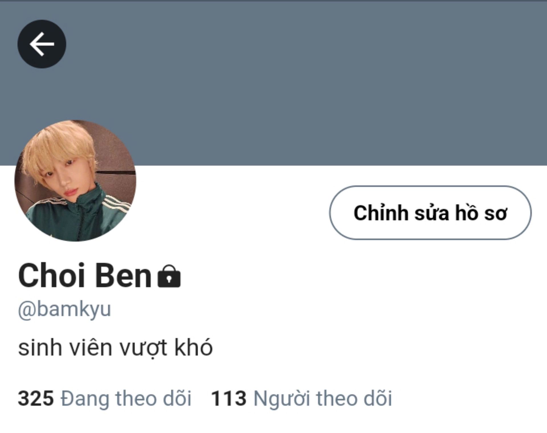Select the Choi Ben display name
547x433 pixels.
pyautogui.click(x=85, y=276)
